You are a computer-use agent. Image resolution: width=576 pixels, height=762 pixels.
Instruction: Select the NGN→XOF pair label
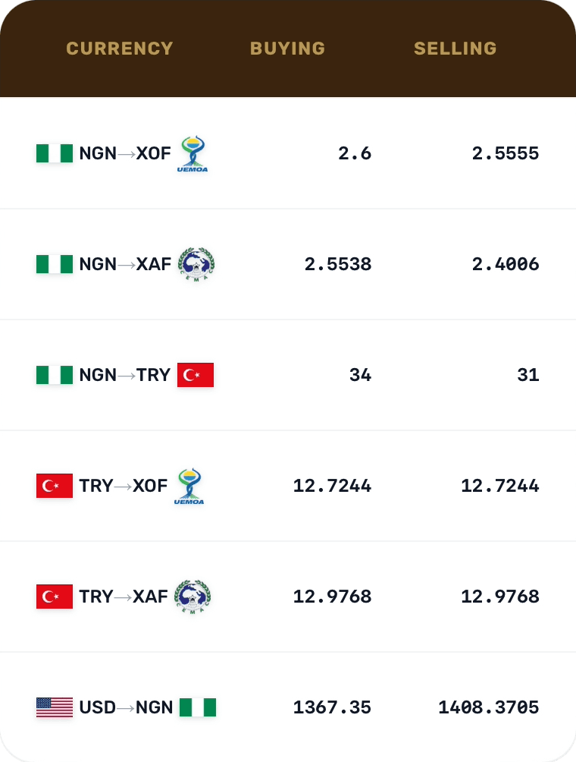[x=125, y=153]
